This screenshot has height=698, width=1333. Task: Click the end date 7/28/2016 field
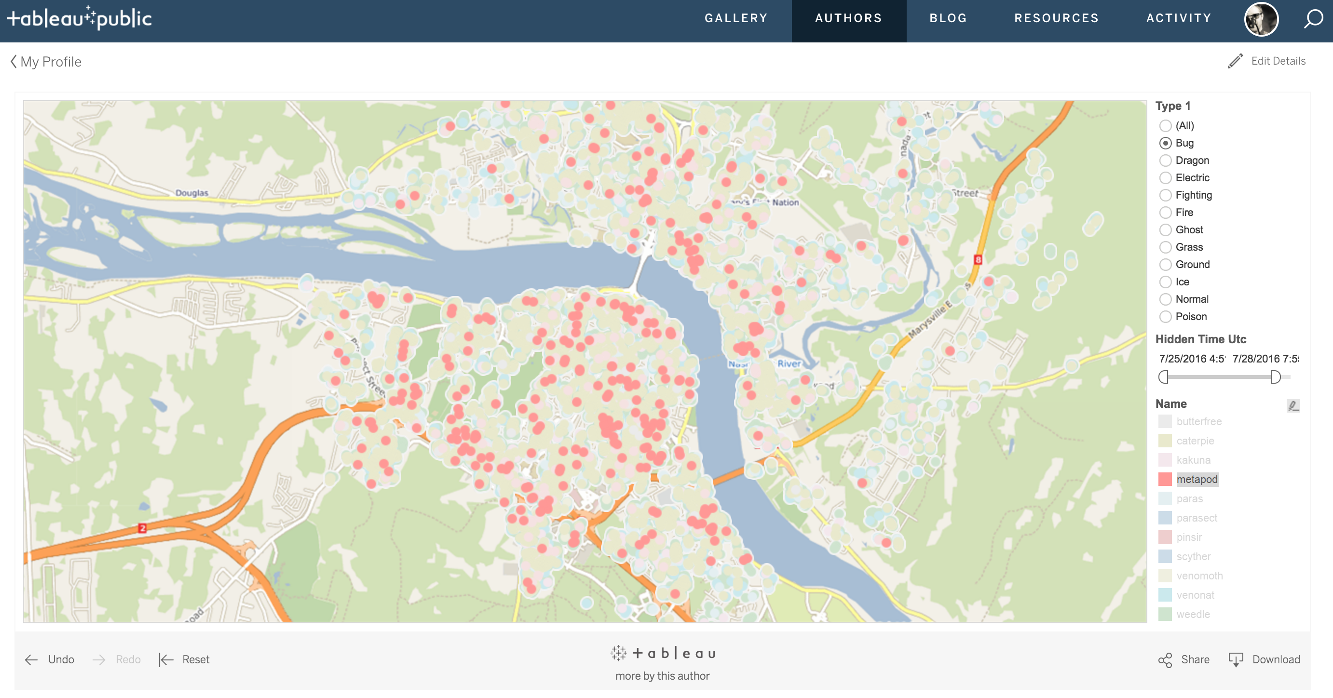1265,359
